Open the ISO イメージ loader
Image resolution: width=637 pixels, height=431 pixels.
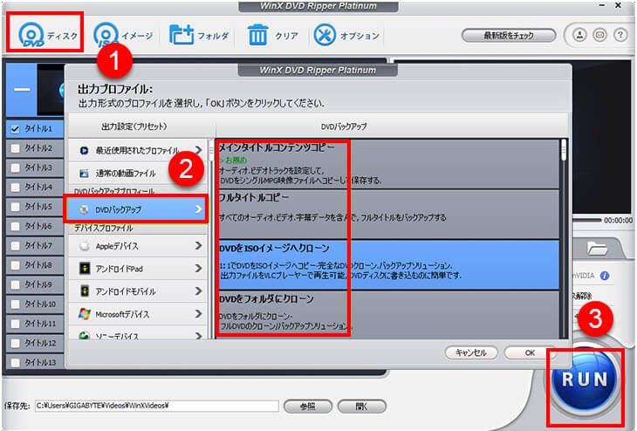[x=123, y=36]
